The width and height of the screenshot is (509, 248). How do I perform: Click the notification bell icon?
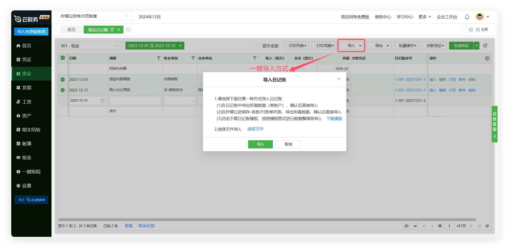point(467,17)
